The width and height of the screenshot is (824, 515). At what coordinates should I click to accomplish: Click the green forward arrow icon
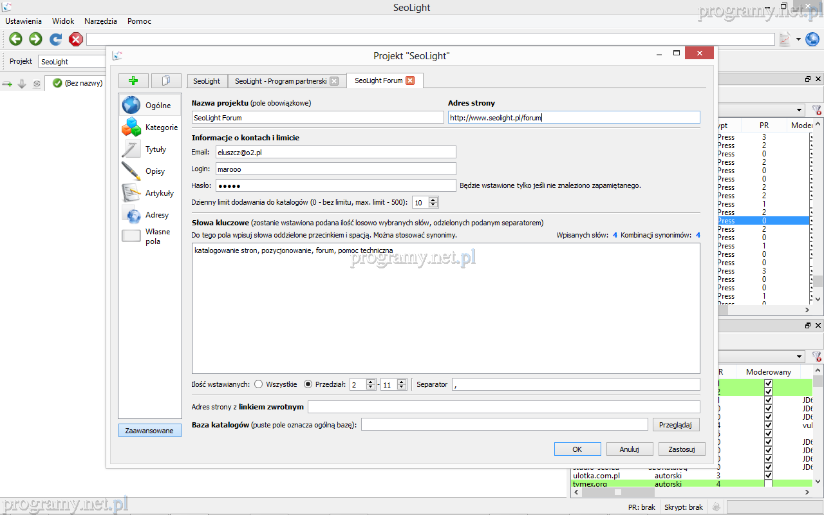pyautogui.click(x=35, y=39)
